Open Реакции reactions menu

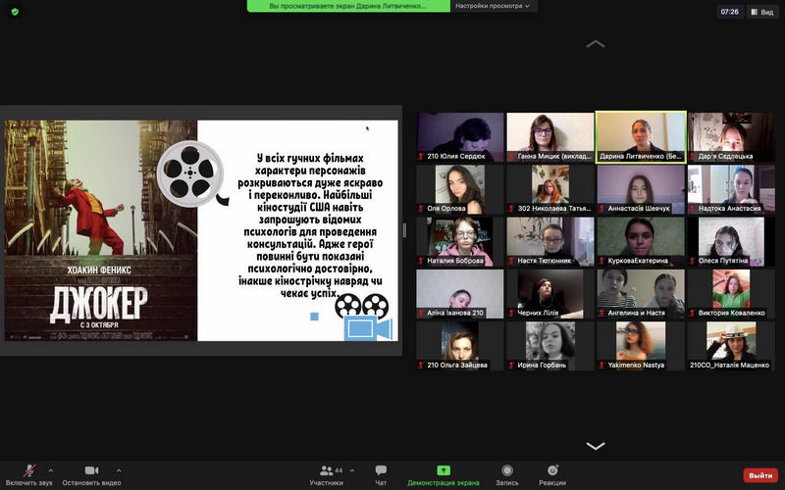[x=552, y=475]
